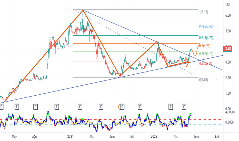Image resolution: width=239 pixels, height=141 pixels.
Task: Select the Fibonacci level label 0.236(3.06)
Action: pos(206,63)
